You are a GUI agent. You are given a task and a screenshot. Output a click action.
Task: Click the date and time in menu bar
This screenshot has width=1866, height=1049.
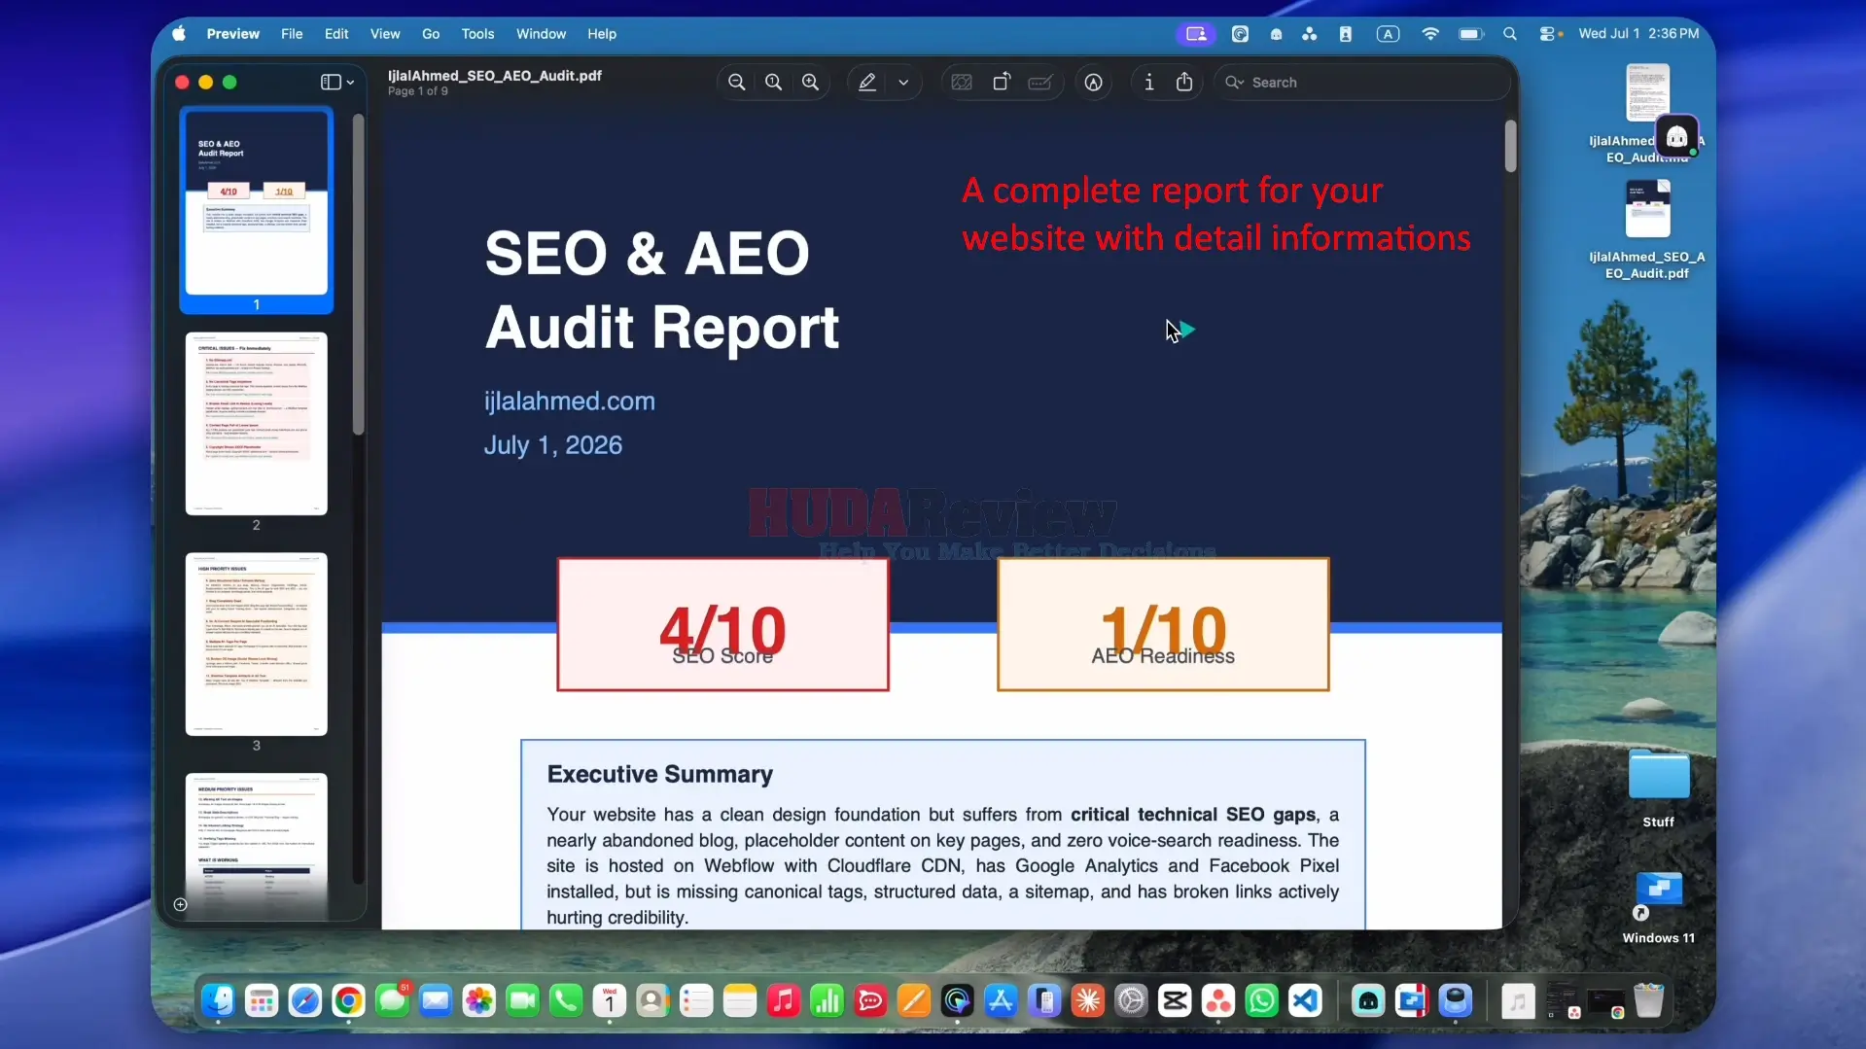(1638, 34)
